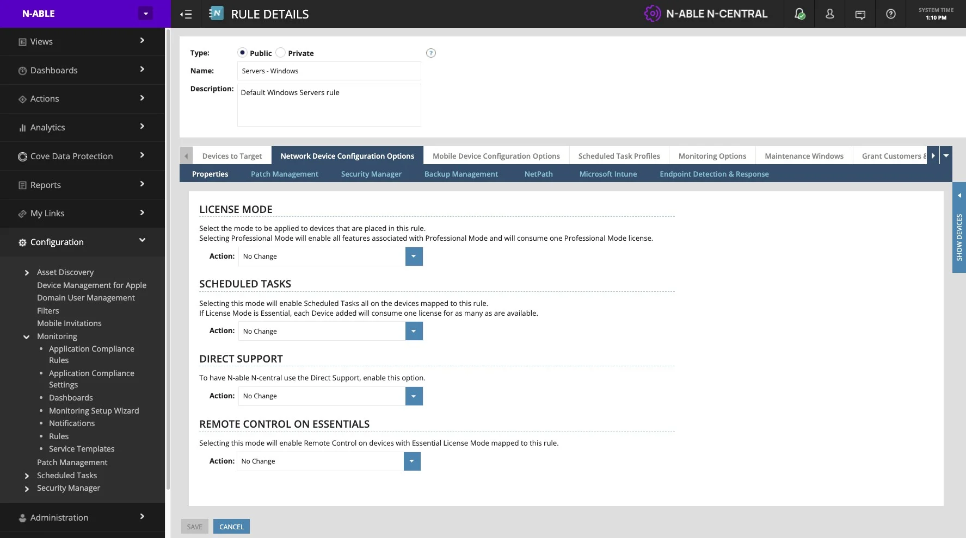Click the Dashboards gauge icon in the sidebar
This screenshot has width=966, height=538.
point(22,71)
